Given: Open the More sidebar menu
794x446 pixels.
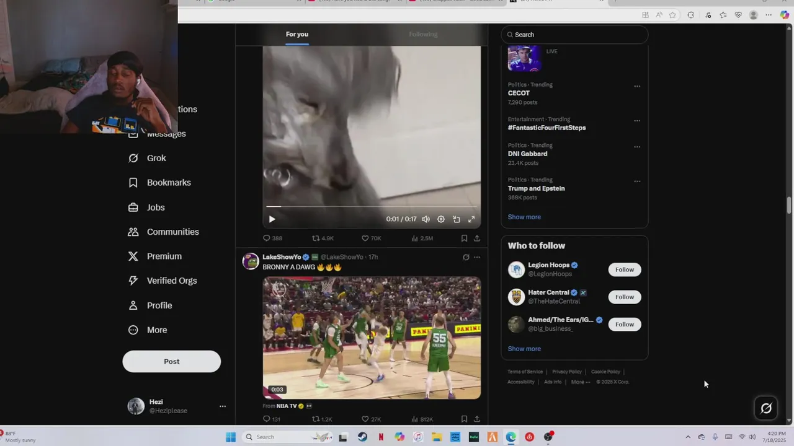Looking at the screenshot, I should [147, 330].
